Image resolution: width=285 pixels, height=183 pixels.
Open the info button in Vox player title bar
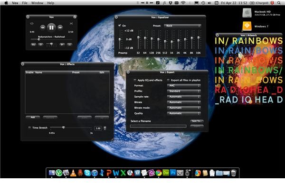[x=75, y=17]
